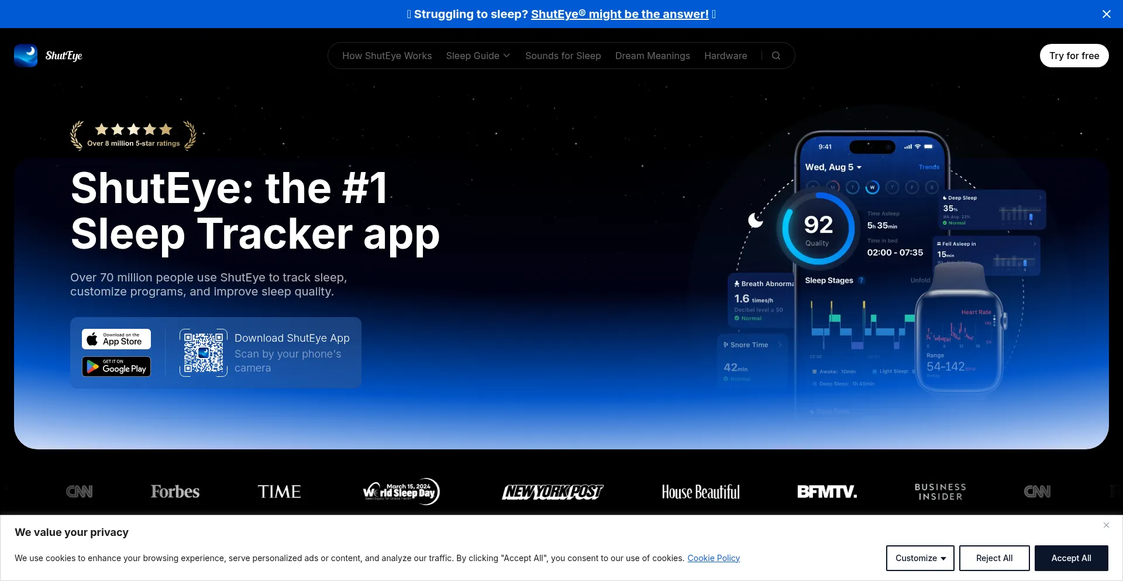The width and height of the screenshot is (1123, 581).
Task: Click the five-star ratings badge
Action: pyautogui.click(x=133, y=136)
